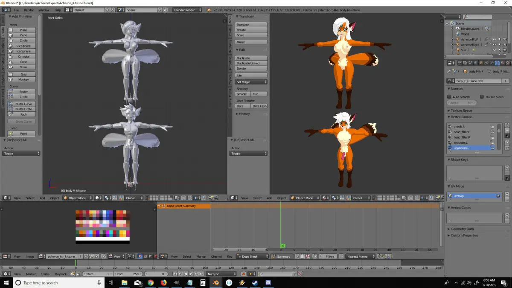Image resolution: width=512 pixels, height=288 pixels.
Task: Open the No Sync playback dropdown
Action: [x=222, y=274]
